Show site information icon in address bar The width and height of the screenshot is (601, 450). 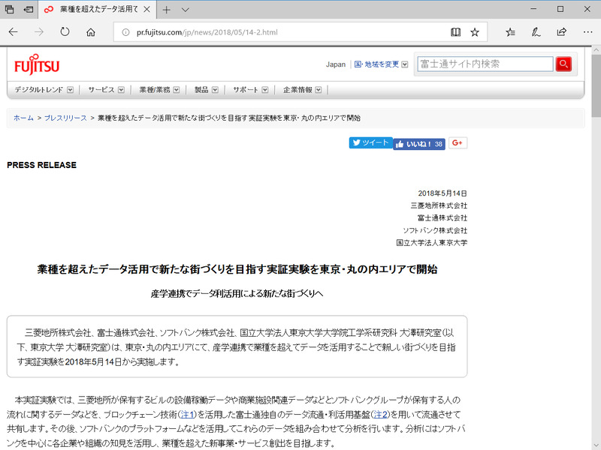[x=125, y=32]
